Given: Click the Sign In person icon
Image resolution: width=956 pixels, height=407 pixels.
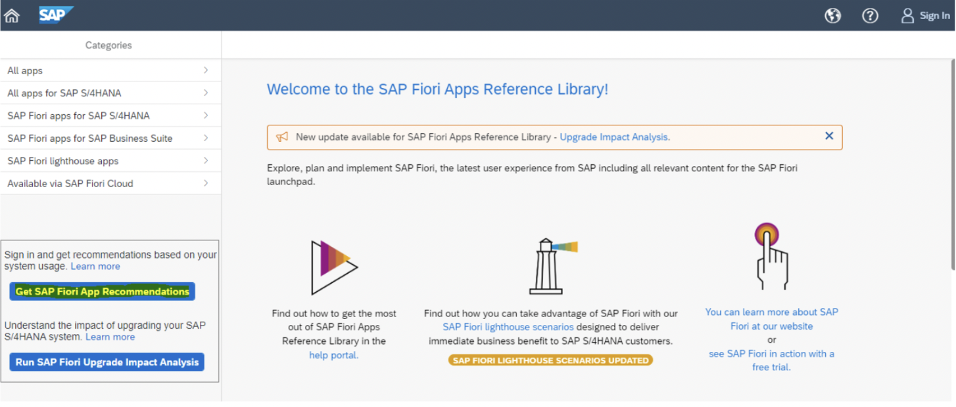Looking at the screenshot, I should point(909,15).
